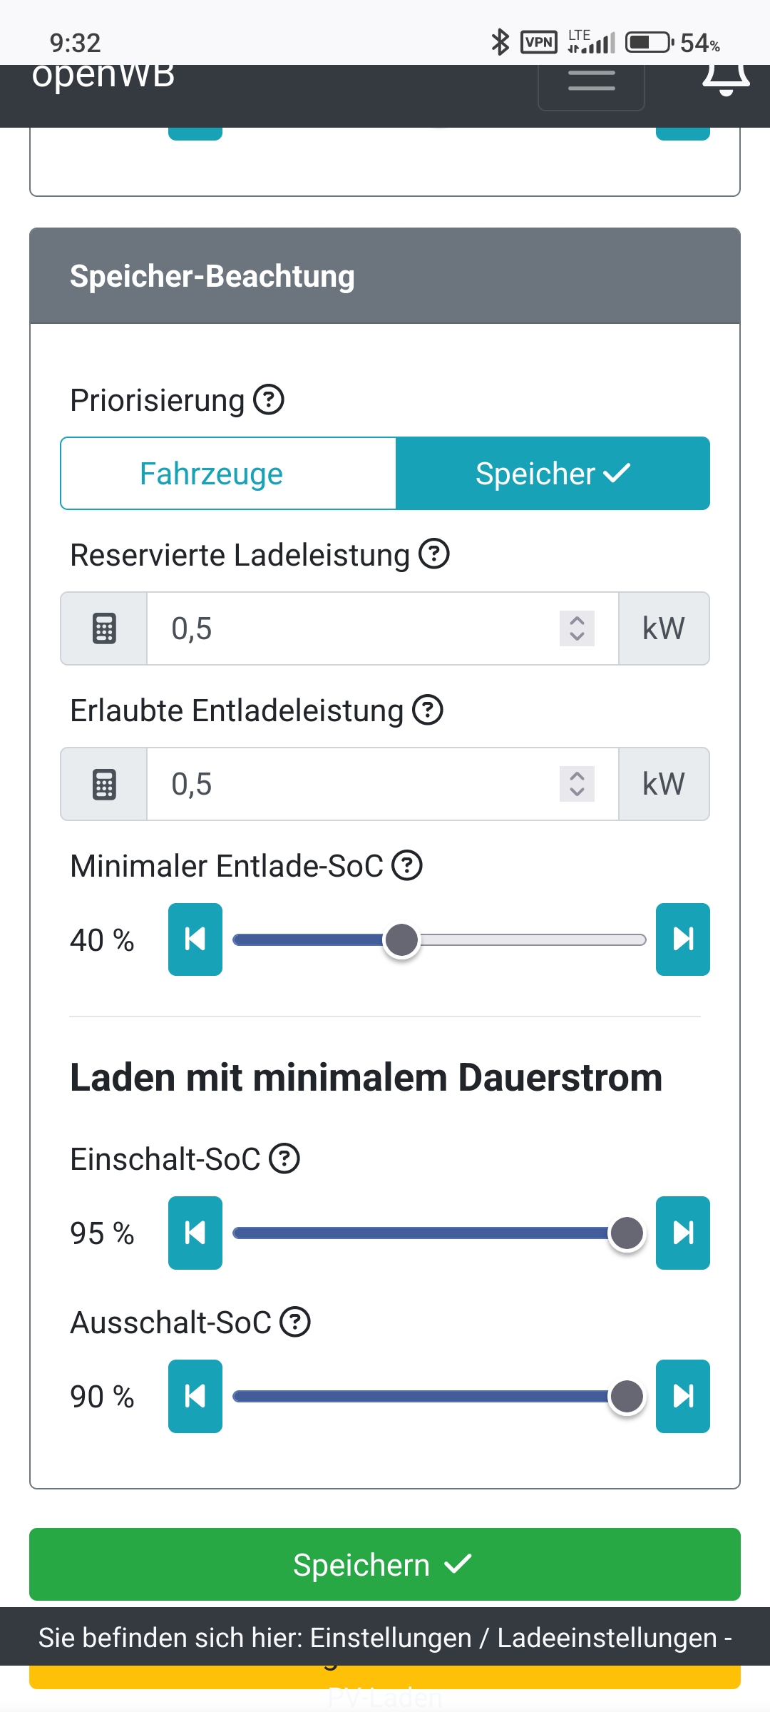Open Einschalt-SoC help icon

[284, 1158]
